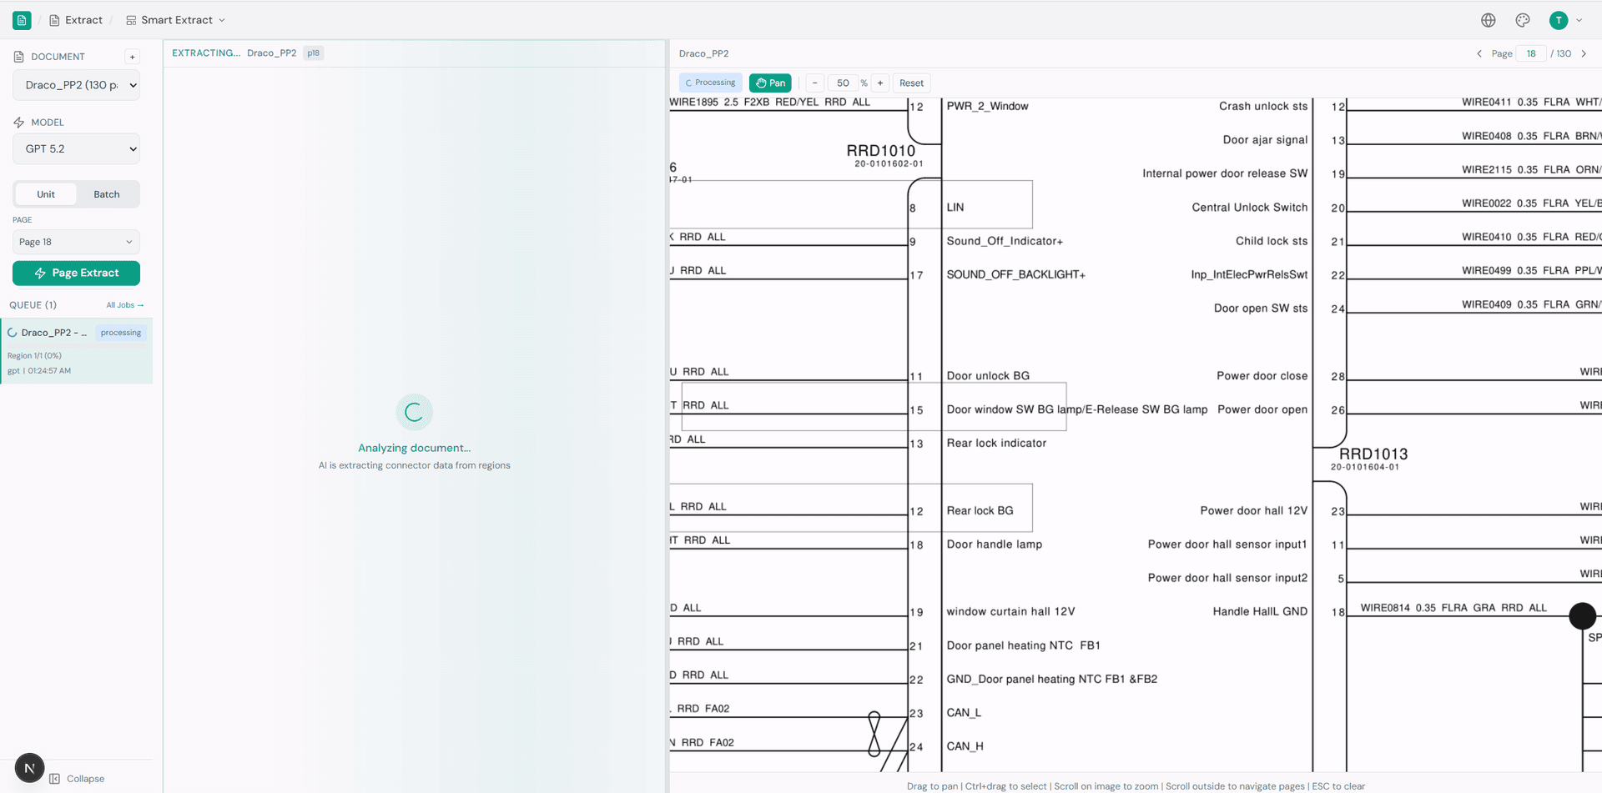The width and height of the screenshot is (1602, 793).
Task: Click the Rear lock indicator label
Action: (996, 443)
